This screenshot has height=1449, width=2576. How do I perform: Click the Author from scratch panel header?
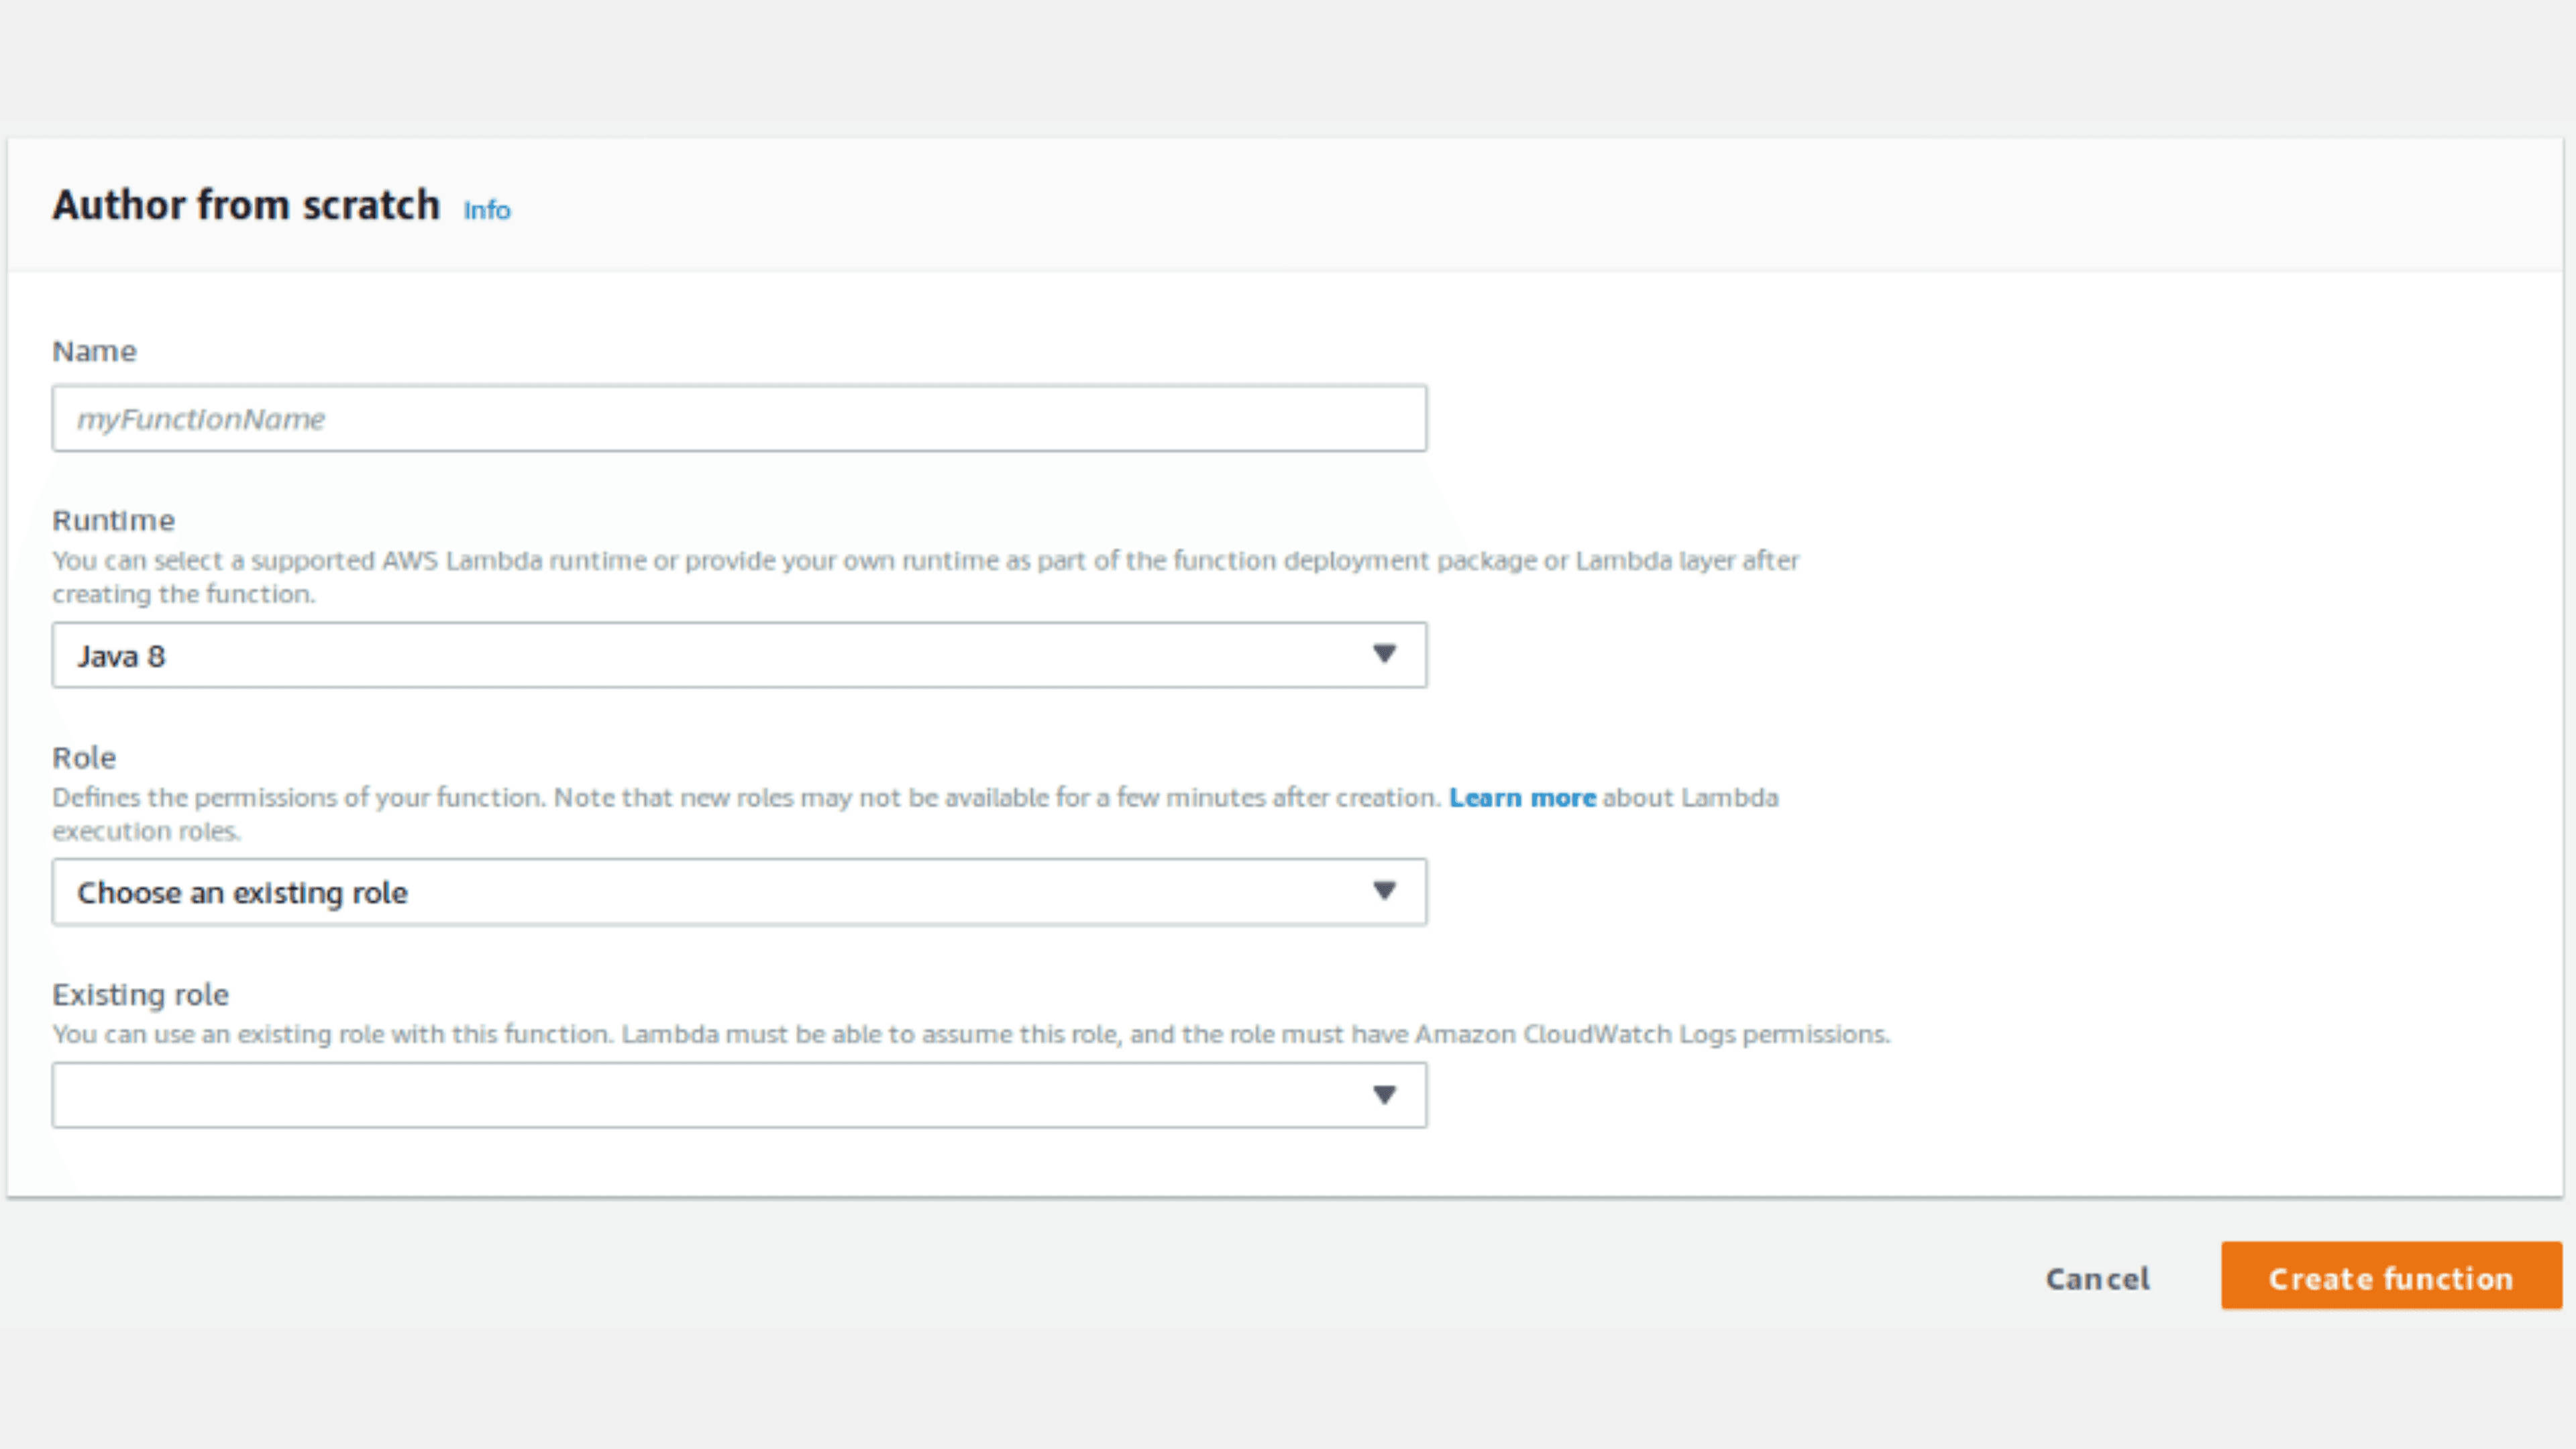click(x=246, y=205)
